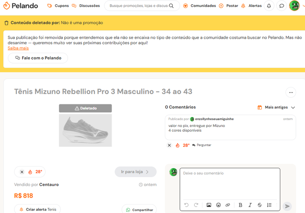
Task: Open the notifications bell icon
Action: 269,6
